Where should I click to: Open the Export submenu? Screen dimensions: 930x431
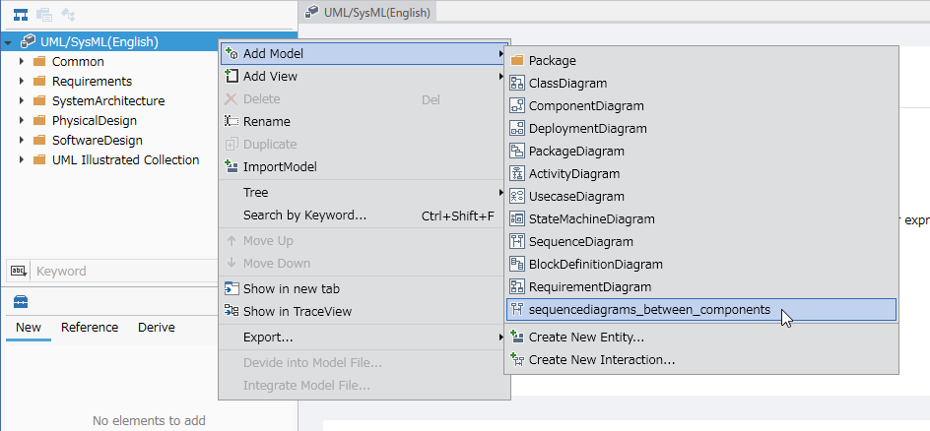point(365,338)
